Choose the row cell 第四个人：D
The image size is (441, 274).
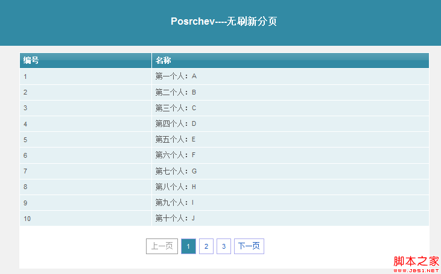176,123
